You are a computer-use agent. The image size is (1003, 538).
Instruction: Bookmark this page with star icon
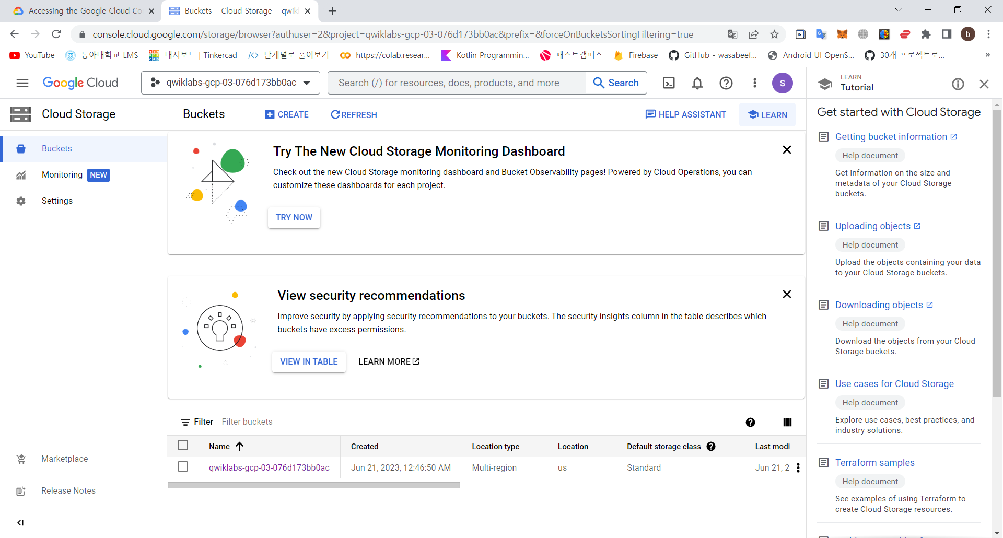pos(774,34)
